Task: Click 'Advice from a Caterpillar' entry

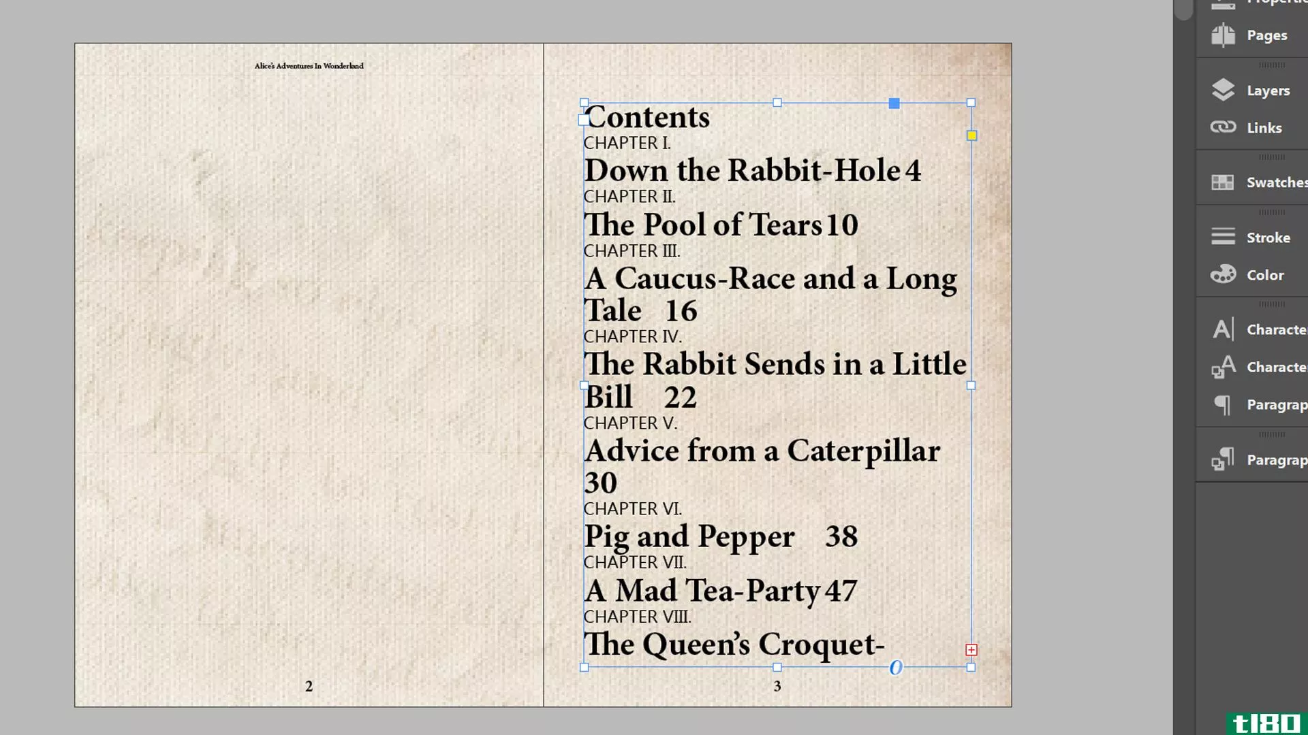Action: click(762, 451)
